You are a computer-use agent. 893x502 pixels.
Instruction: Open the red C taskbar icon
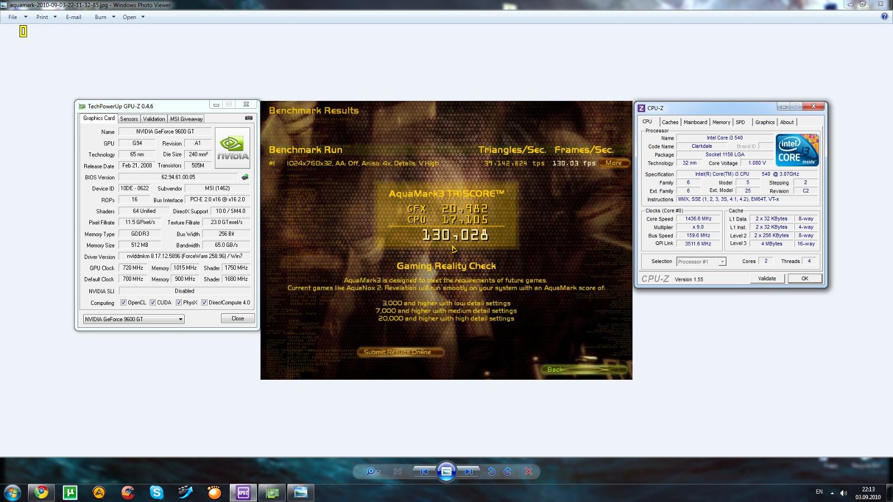128,493
